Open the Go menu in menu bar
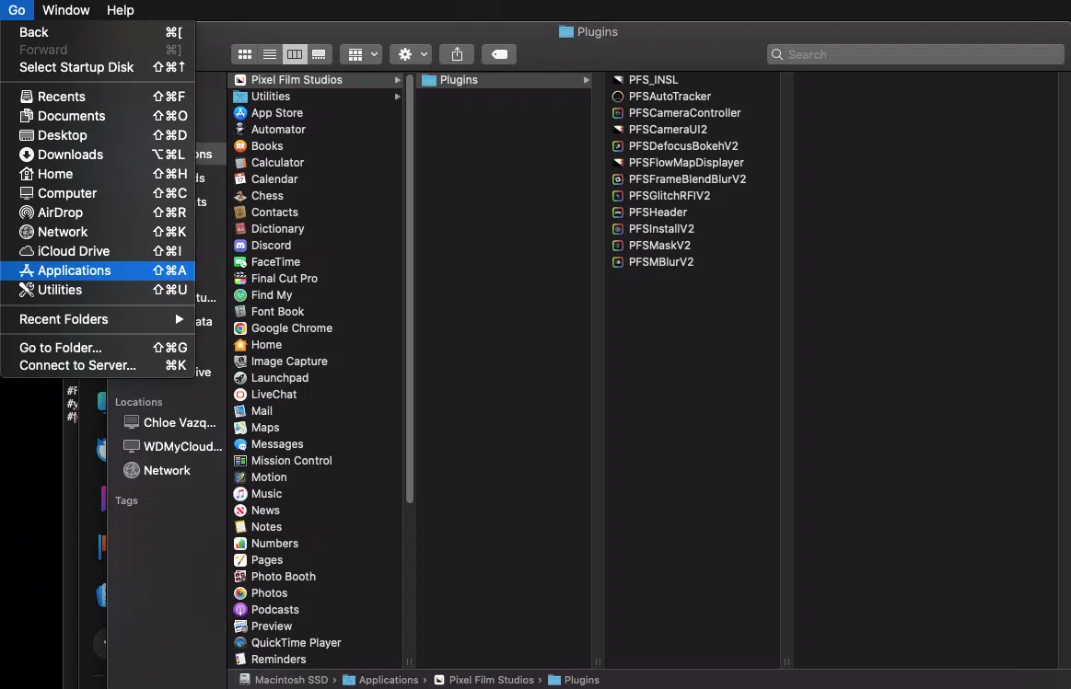 pyautogui.click(x=17, y=10)
